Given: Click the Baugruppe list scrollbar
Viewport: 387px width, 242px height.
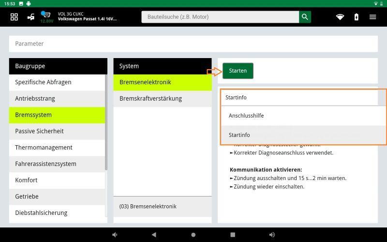Looking at the screenshot, I should pyautogui.click(x=106, y=122).
